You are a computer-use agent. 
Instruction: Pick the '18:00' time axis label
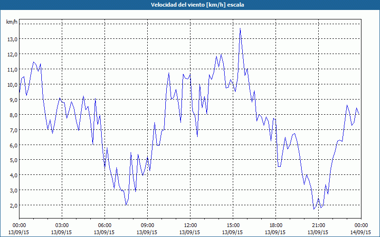(x=276, y=226)
